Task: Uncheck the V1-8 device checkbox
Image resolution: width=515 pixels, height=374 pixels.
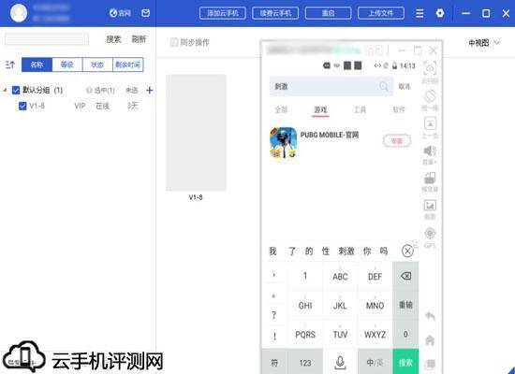Action: coord(22,106)
